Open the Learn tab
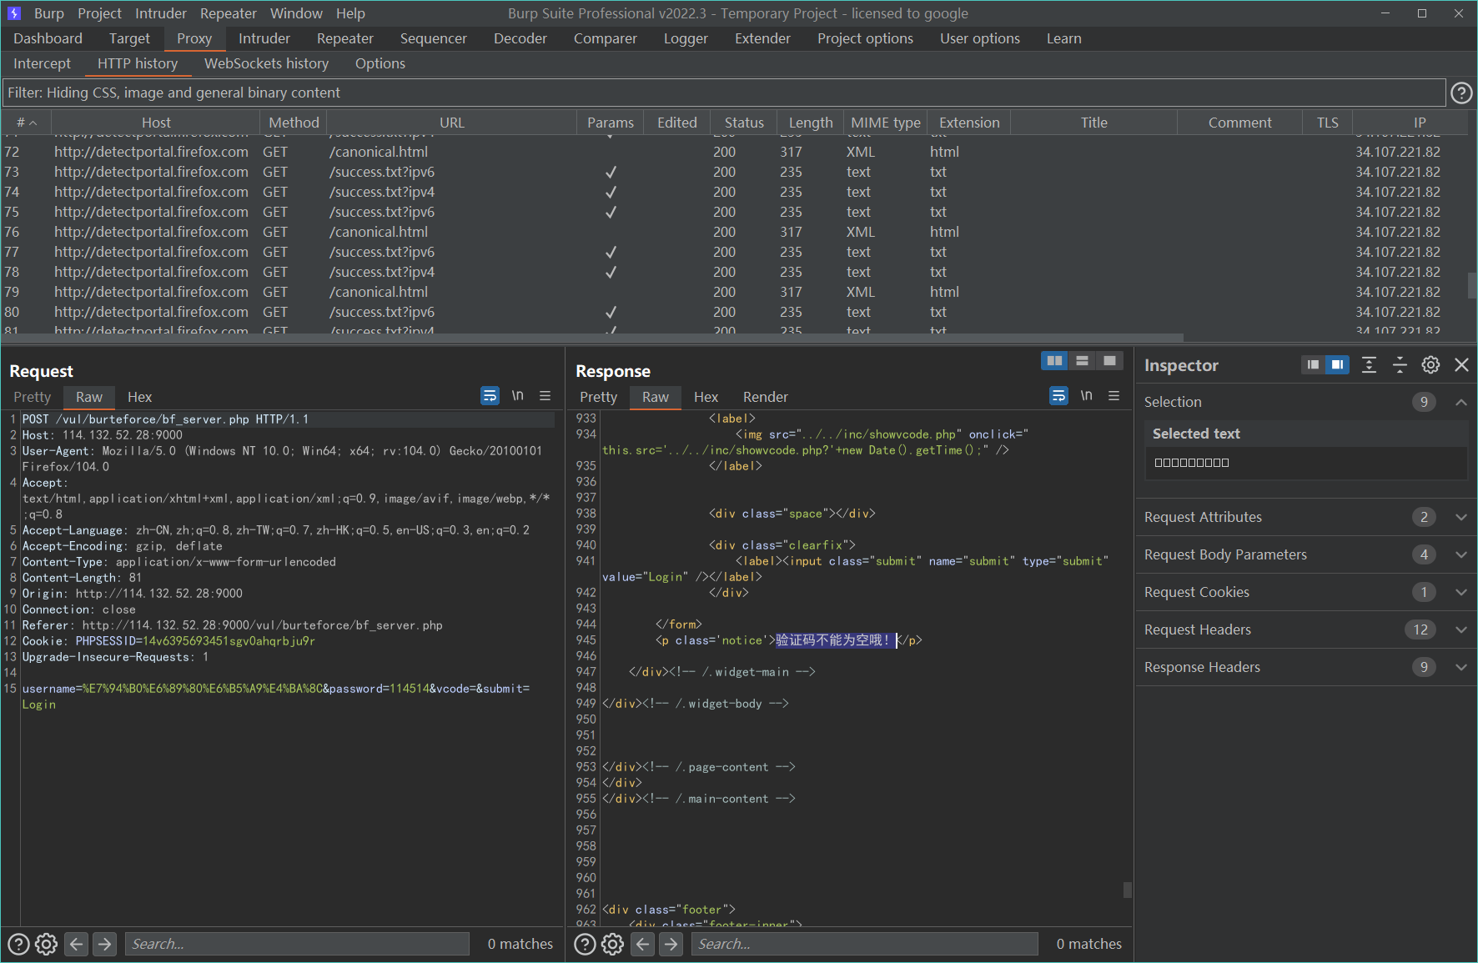Image resolution: width=1478 pixels, height=963 pixels. [x=1063, y=38]
